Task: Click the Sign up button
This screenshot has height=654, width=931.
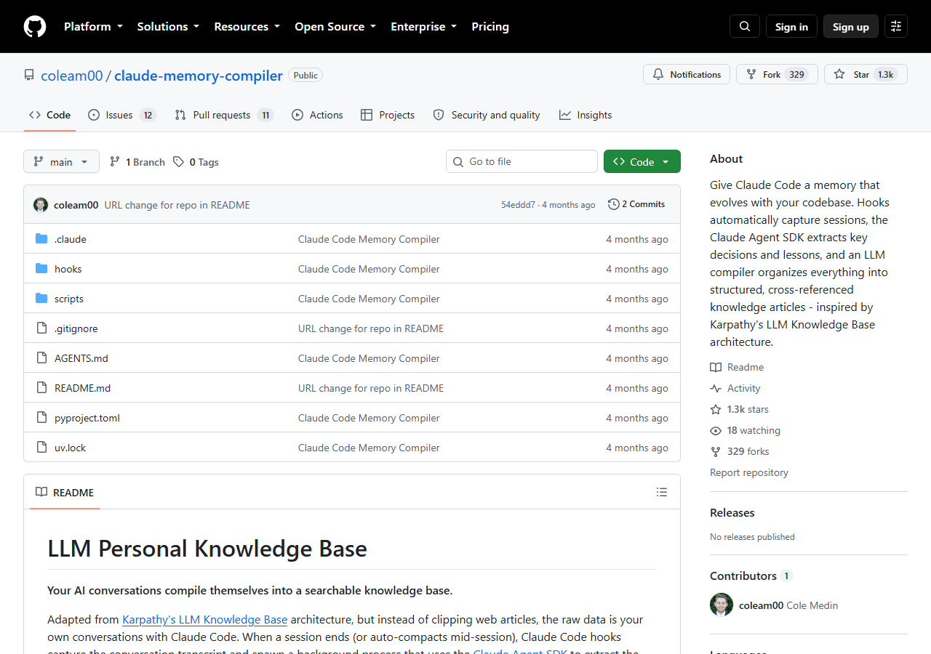Action: point(851,26)
